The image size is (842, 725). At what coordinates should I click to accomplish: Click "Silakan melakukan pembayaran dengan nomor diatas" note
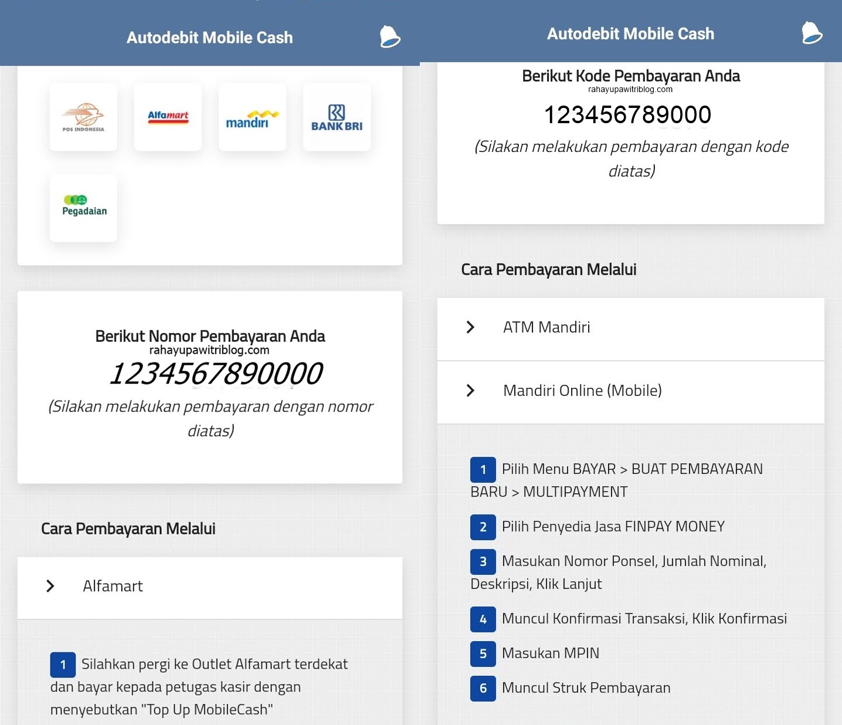point(210,419)
